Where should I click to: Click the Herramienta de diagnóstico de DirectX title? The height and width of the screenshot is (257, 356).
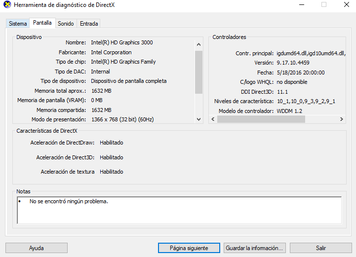coord(64,5)
